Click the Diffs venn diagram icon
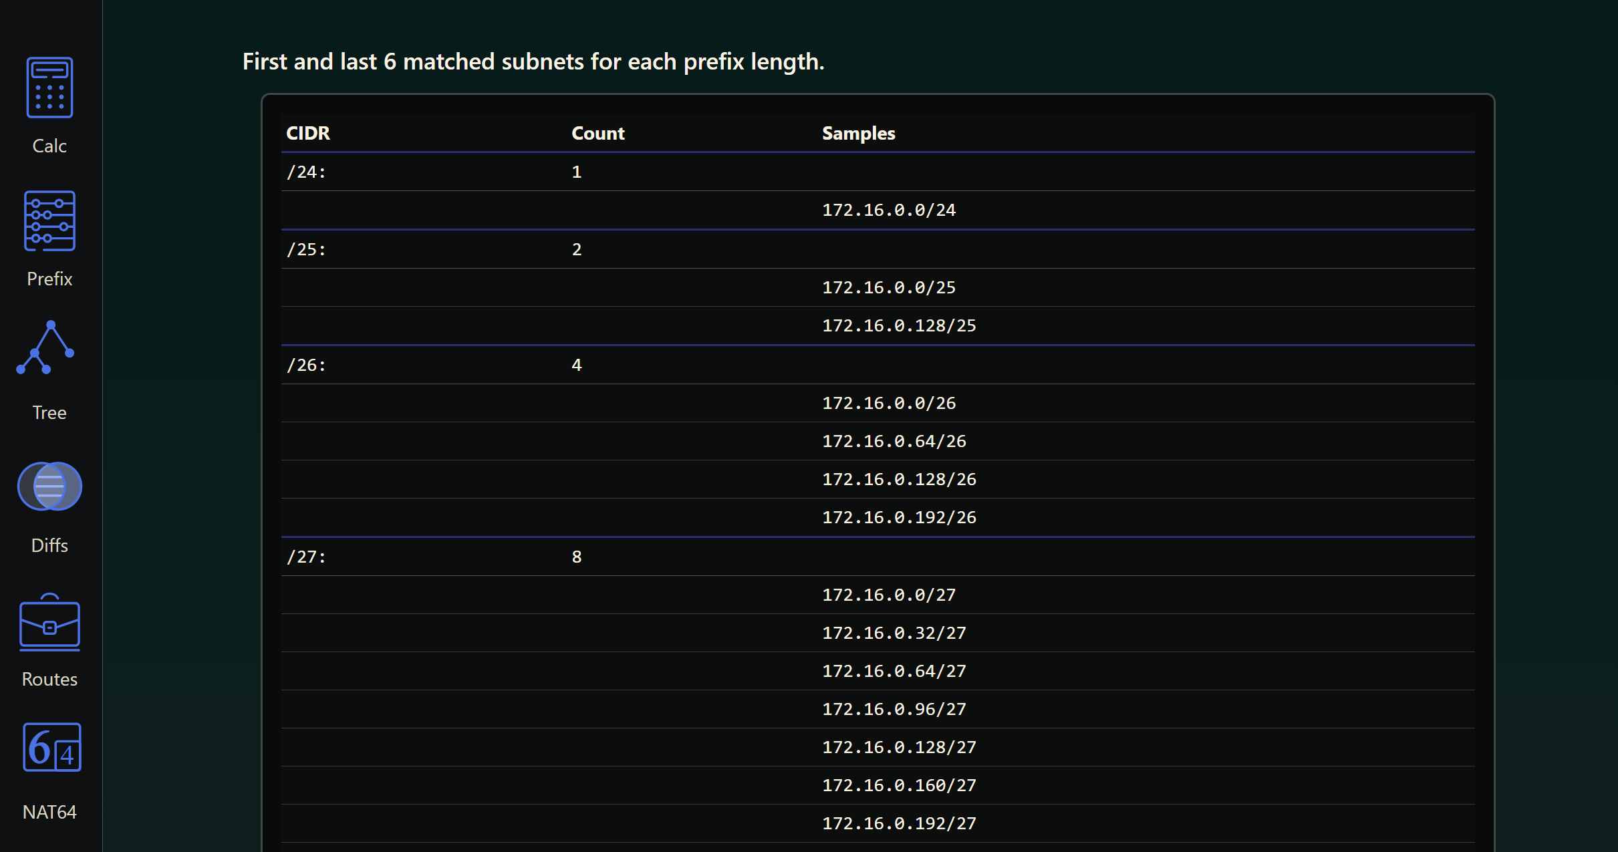The image size is (1618, 852). 49,486
